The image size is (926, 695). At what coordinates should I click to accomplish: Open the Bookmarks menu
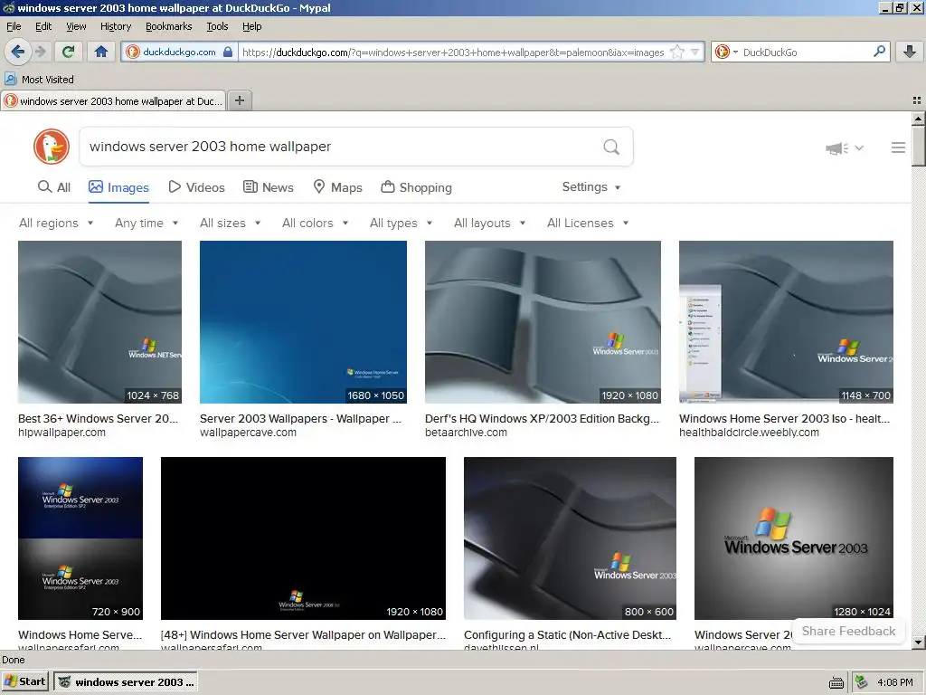click(x=169, y=26)
